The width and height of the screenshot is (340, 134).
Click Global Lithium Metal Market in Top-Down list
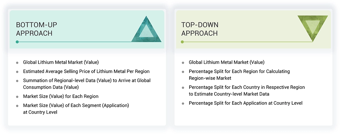click(226, 62)
